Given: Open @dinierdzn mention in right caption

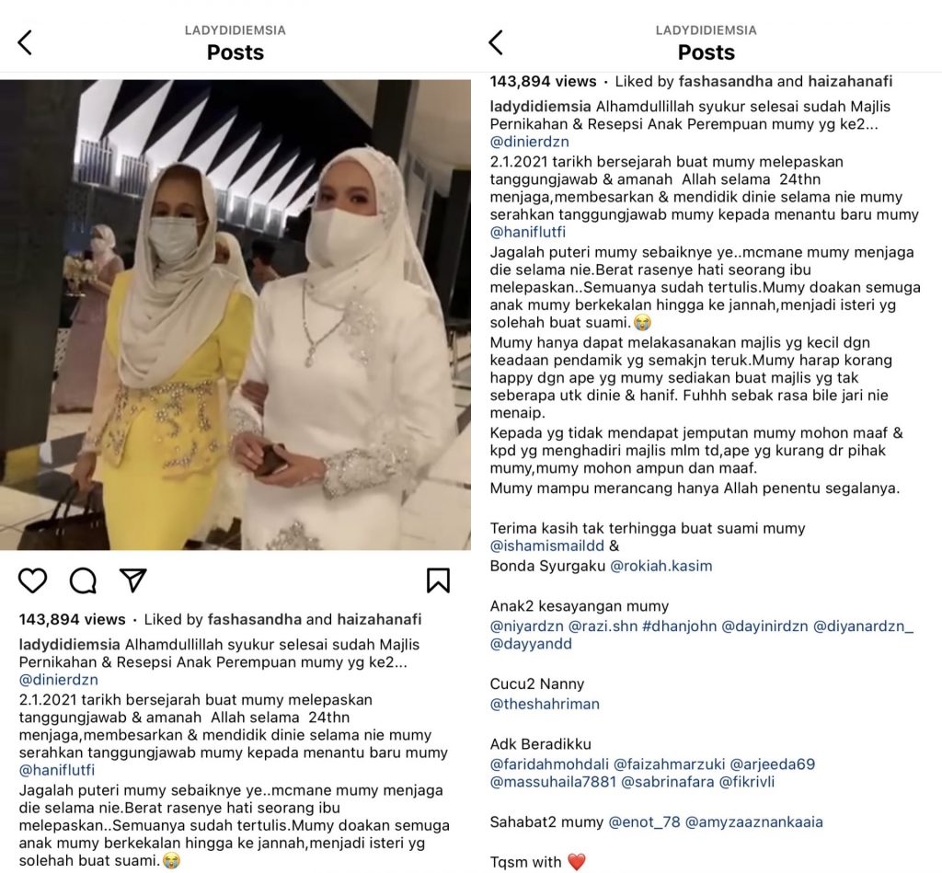Looking at the screenshot, I should click(529, 142).
